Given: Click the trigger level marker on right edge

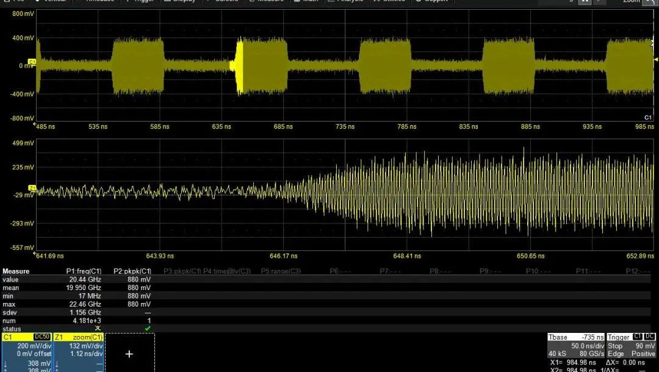Looking at the screenshot, I should [655, 59].
